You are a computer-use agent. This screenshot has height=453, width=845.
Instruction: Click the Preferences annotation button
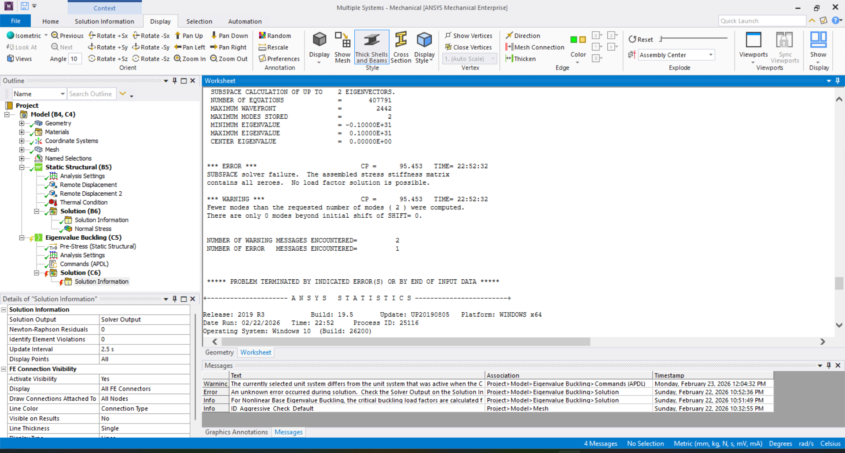(279, 58)
